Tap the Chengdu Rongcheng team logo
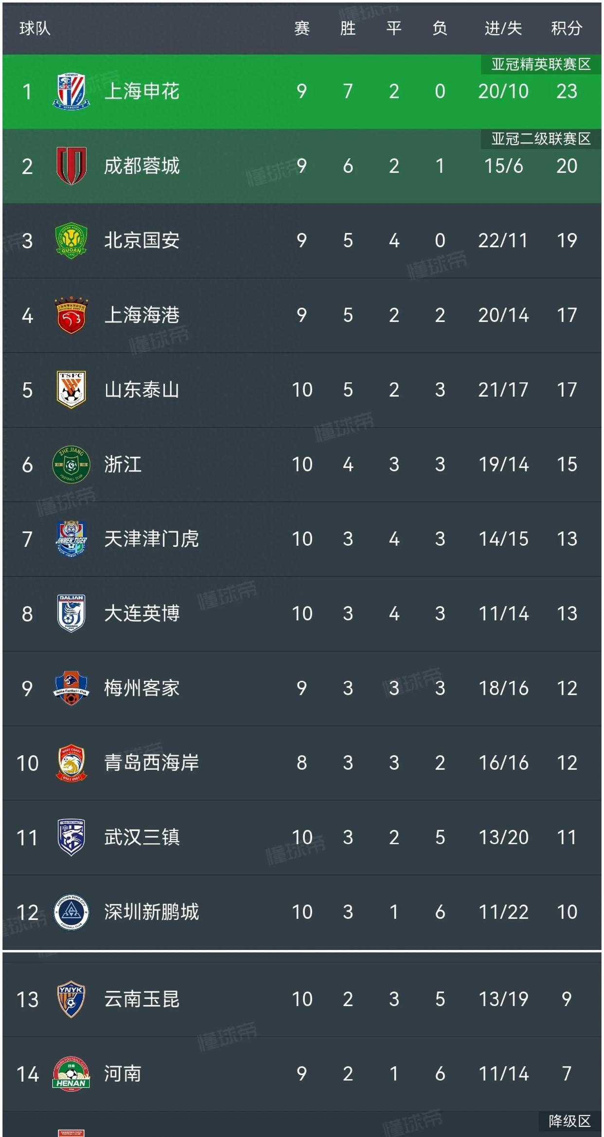 (71, 166)
